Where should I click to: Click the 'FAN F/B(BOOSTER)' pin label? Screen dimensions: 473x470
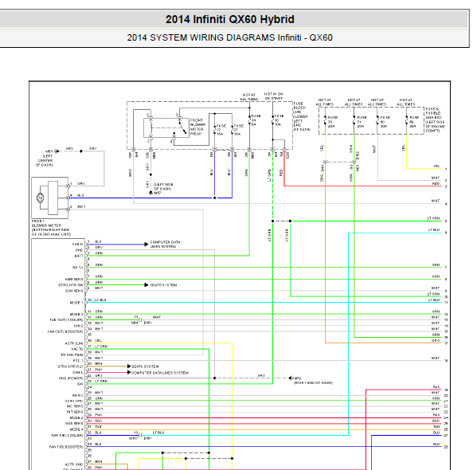66,447
